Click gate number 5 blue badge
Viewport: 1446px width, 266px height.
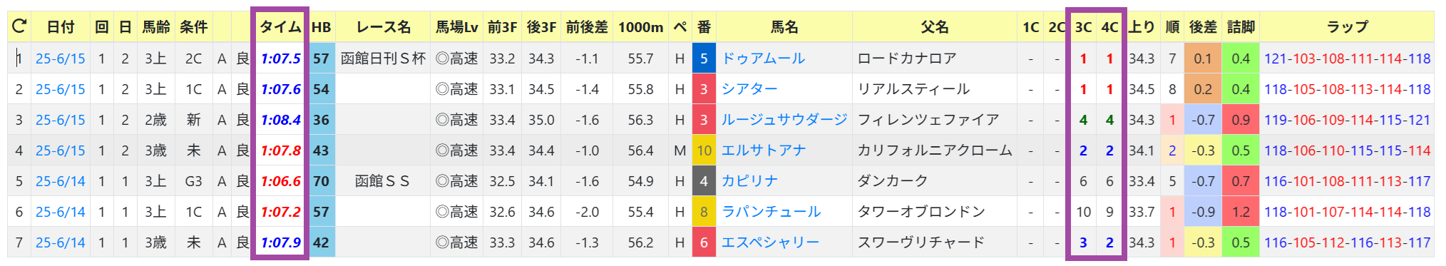coord(704,58)
